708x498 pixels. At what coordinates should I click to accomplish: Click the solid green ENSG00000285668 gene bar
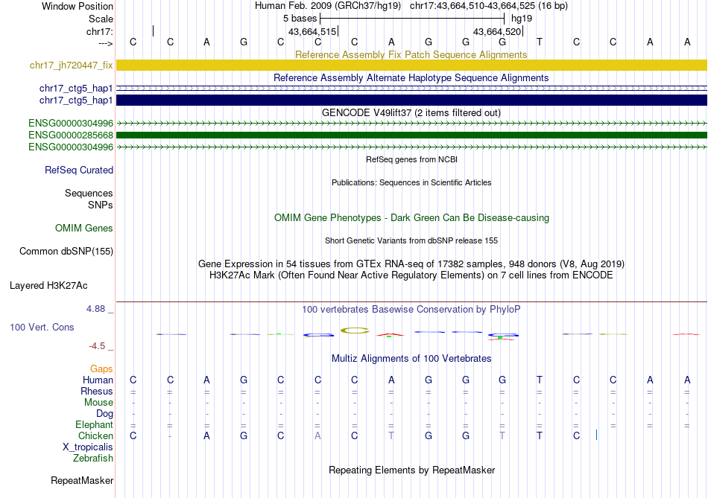411,135
